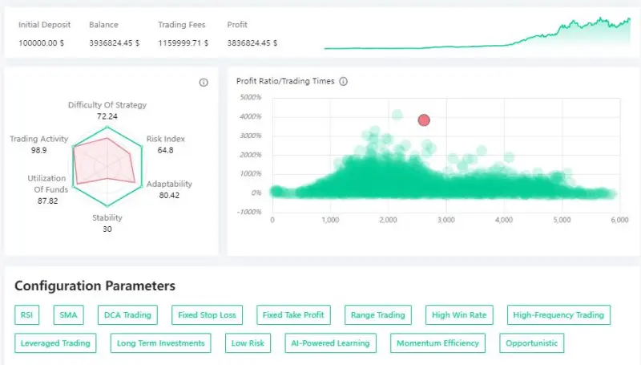Click the Fixed Take Profit tag
The height and width of the screenshot is (365, 641).
[293, 315]
